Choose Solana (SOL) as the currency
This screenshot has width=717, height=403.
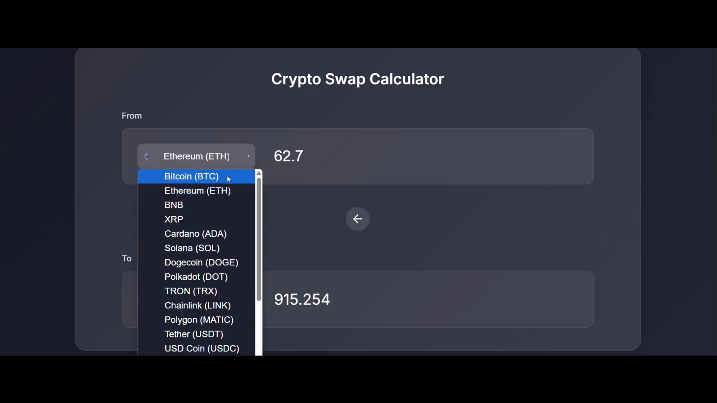click(192, 248)
